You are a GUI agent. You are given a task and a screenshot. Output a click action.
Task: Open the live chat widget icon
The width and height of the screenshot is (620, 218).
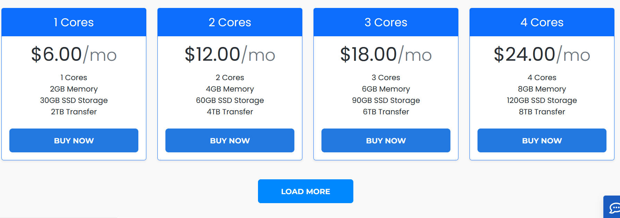(x=614, y=208)
